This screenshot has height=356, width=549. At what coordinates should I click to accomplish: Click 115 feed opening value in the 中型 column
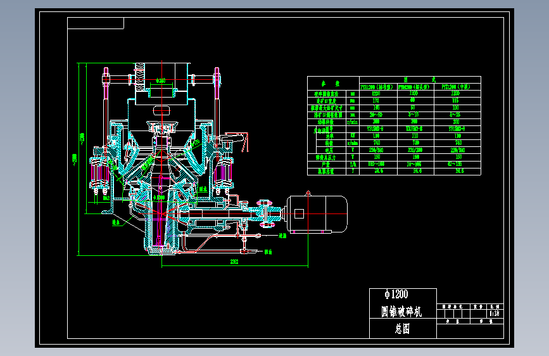coord(455,101)
